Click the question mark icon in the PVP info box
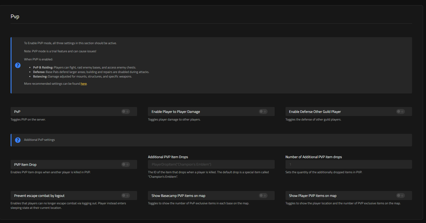The image size is (426, 223). (18, 65)
